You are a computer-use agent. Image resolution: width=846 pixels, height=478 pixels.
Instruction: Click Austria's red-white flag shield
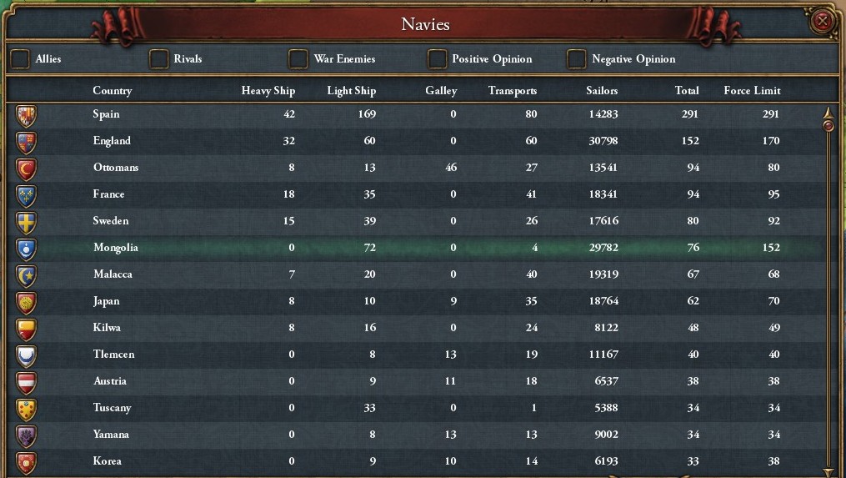(27, 382)
